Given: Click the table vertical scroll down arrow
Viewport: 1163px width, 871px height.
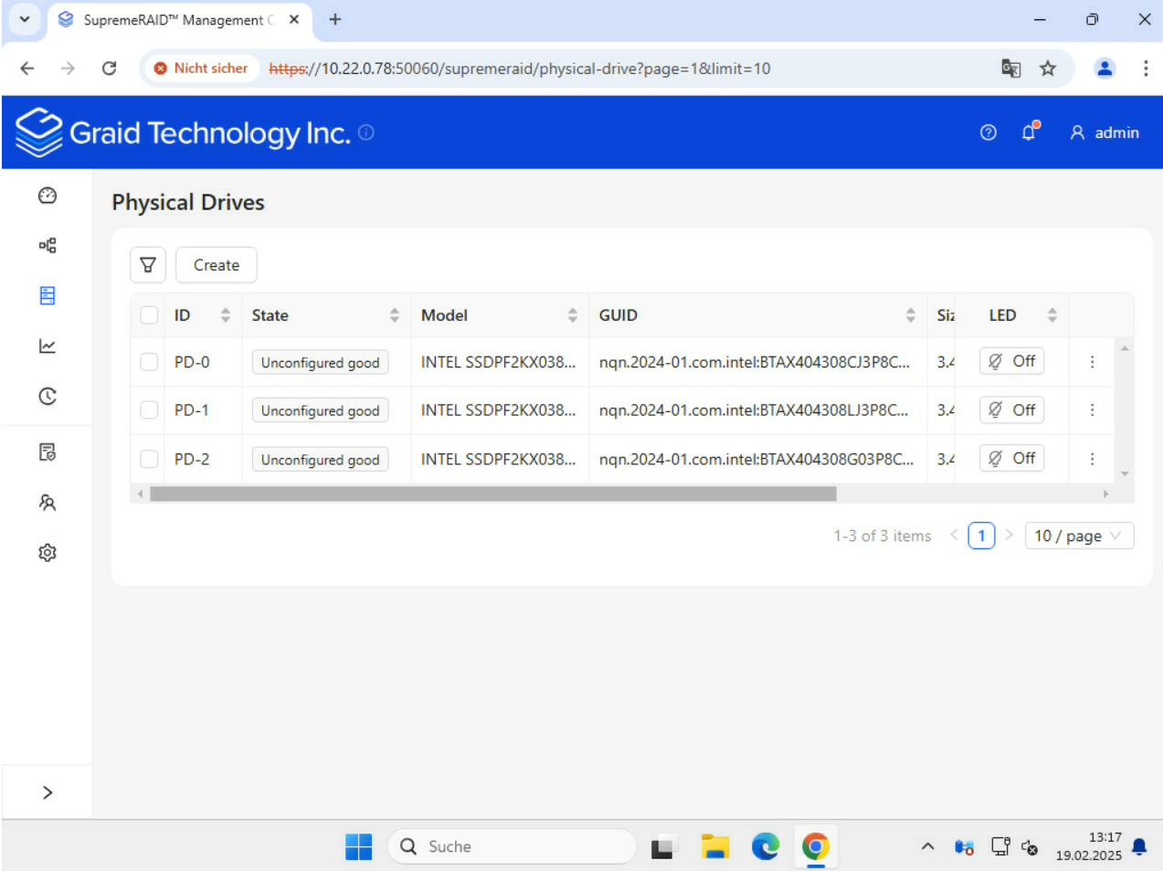Looking at the screenshot, I should [x=1125, y=473].
